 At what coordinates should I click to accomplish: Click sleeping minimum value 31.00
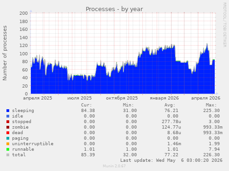130,111
